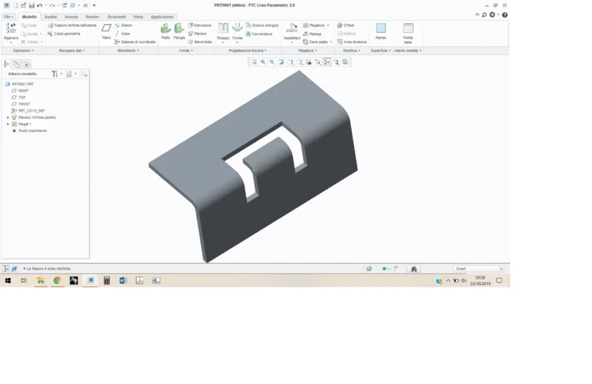Choose the Piatto flat wall tool
The width and height of the screenshot is (592, 384).
coord(166,31)
